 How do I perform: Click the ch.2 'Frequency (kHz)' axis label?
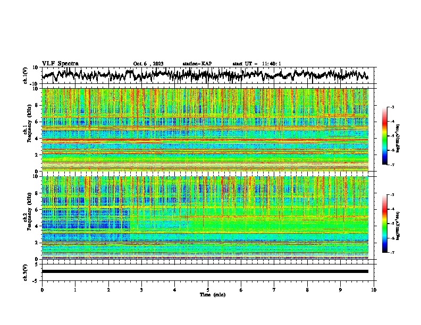(x=29, y=211)
